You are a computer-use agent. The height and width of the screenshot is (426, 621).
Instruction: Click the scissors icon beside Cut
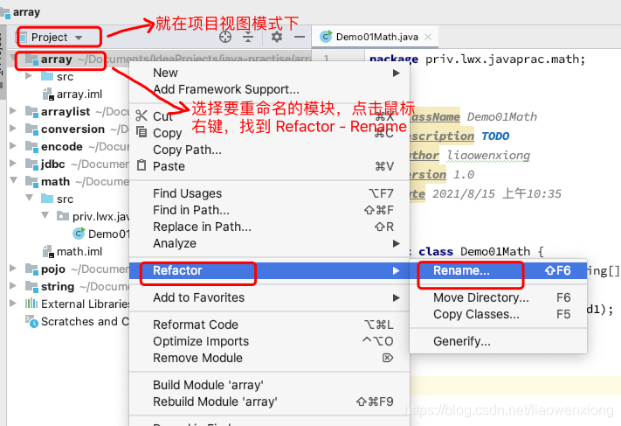[x=141, y=115]
